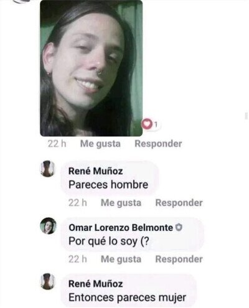This screenshot has height=308, width=249.
Task: Reply to the "Pareces hombre" comment
Action: tap(179, 203)
